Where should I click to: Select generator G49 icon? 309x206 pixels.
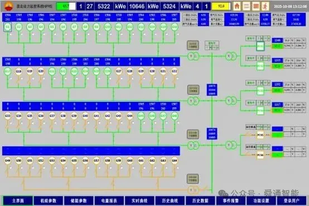7,160
